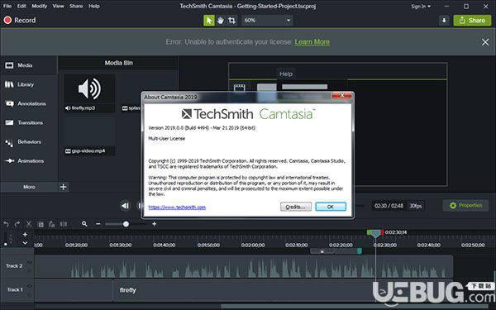Open the Library panel
This screenshot has width=496, height=310.
28,84
